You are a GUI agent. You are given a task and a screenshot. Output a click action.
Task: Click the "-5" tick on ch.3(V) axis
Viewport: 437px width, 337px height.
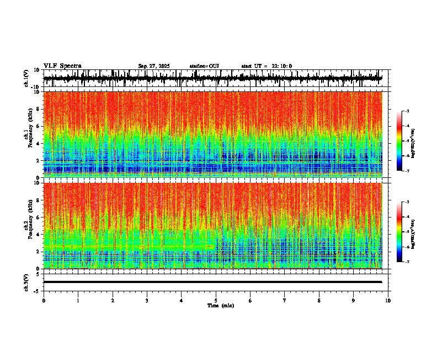tap(38, 291)
